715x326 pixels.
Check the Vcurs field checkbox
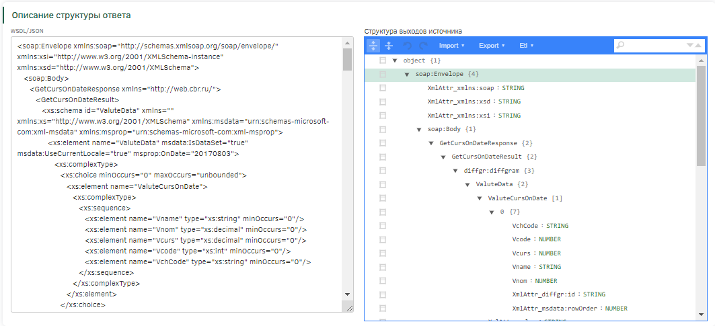tap(383, 253)
